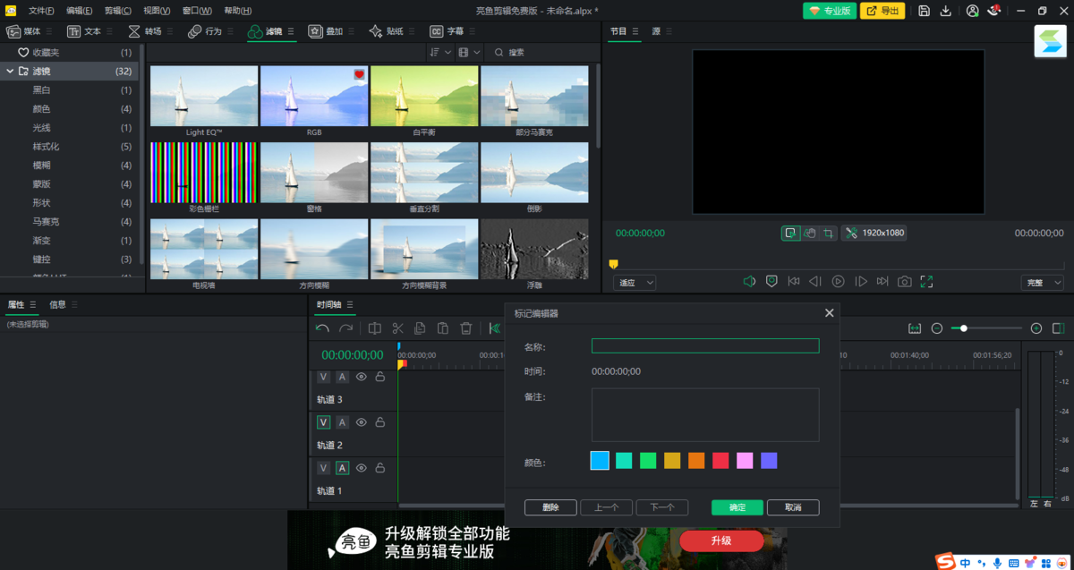Open the notification icon with red badge
1074x570 pixels.
993,11
